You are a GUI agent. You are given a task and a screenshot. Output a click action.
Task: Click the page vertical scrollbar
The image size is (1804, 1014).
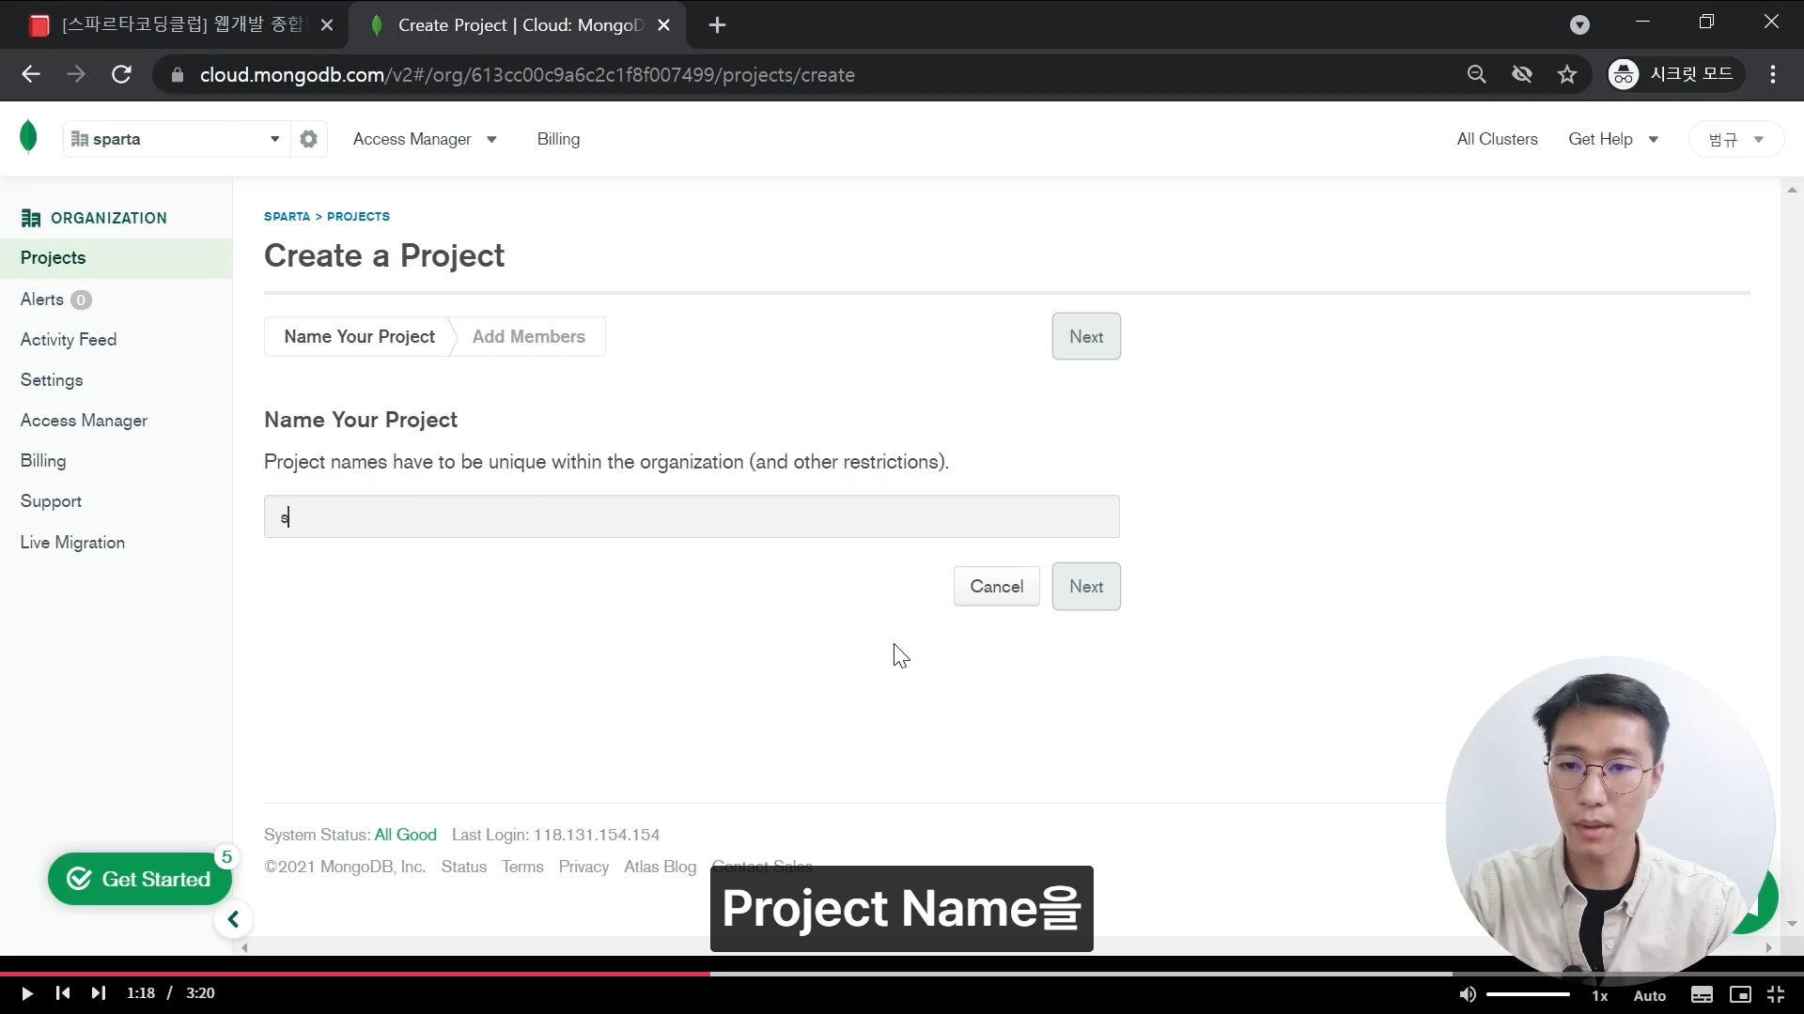pyautogui.click(x=1792, y=558)
